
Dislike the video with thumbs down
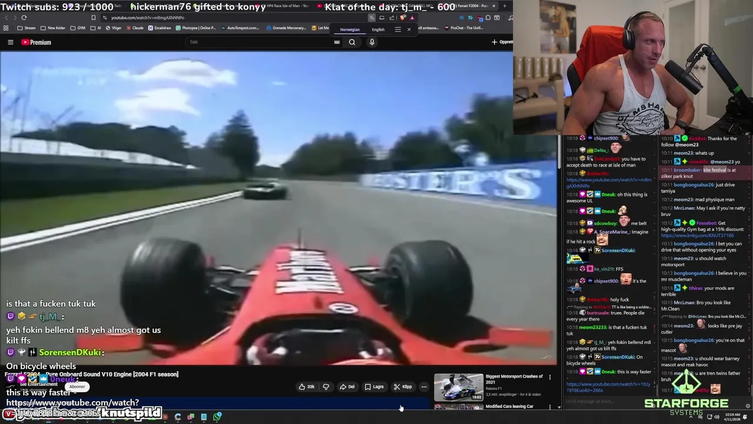click(326, 387)
